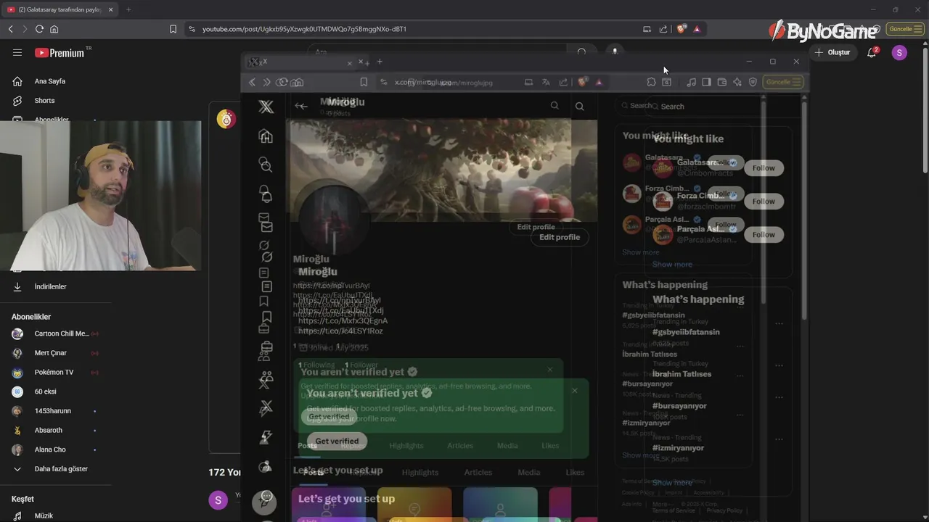929x522 pixels.
Task: Open İndirilenler in YouTube sidebar
Action: tap(50, 286)
